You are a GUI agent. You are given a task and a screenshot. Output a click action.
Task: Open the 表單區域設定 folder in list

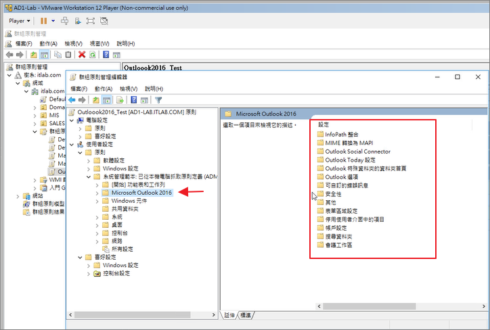[x=341, y=211]
